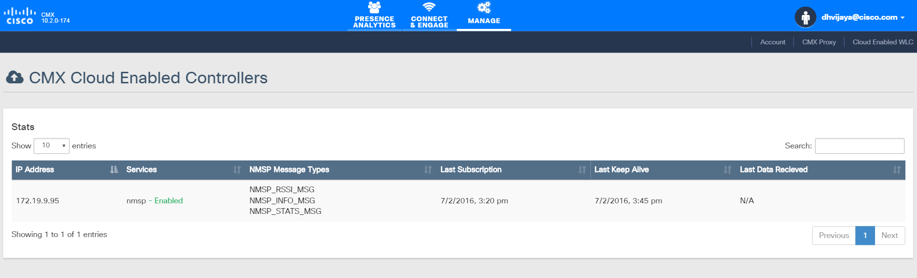917x278 pixels.
Task: Click the Last Keep Alive header text
Action: pos(621,170)
